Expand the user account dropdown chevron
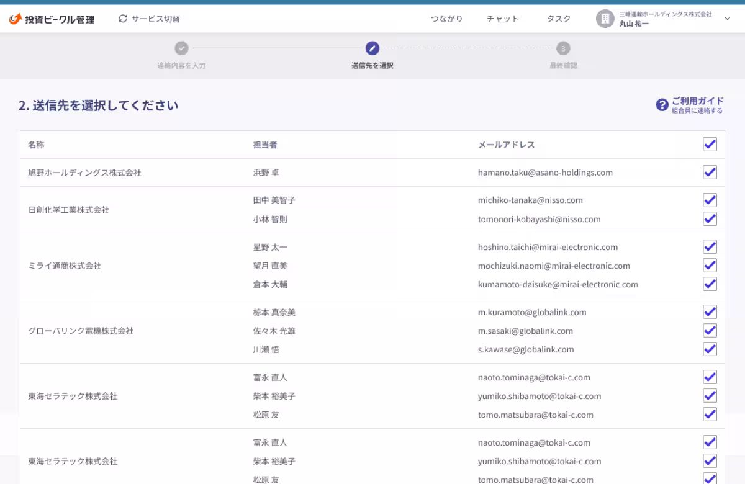Image resolution: width=745 pixels, height=484 pixels. tap(728, 19)
